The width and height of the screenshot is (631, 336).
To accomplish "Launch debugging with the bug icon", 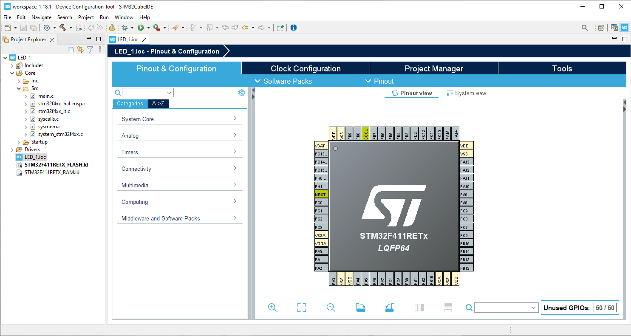I will [125, 27].
